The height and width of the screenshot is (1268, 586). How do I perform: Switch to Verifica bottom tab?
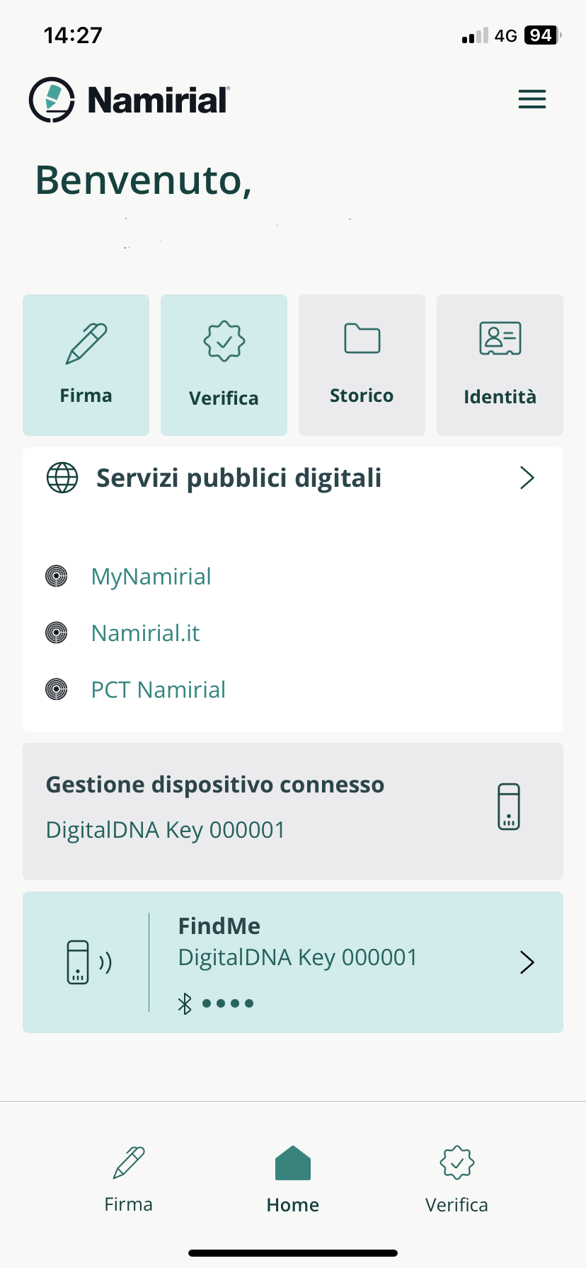(456, 1180)
